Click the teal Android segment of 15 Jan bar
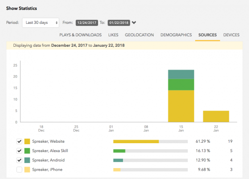Image resolution: width=249 pixels, height=179 pixels. pos(181,75)
